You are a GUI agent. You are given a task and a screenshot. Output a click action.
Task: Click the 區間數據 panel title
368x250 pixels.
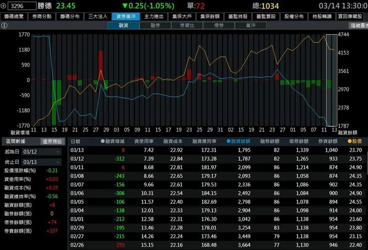tap(15, 141)
